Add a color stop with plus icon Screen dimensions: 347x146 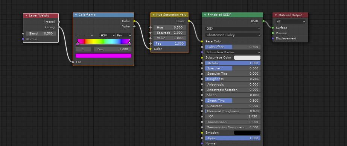click(78, 35)
